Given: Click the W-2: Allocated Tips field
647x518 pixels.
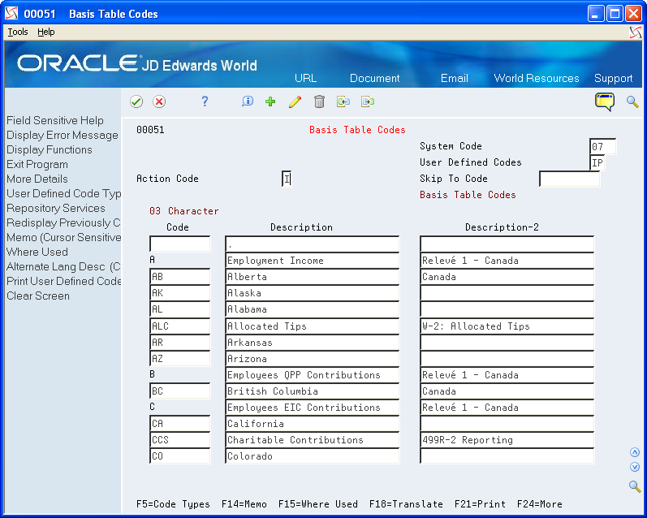Looking at the screenshot, I should pos(507,326).
